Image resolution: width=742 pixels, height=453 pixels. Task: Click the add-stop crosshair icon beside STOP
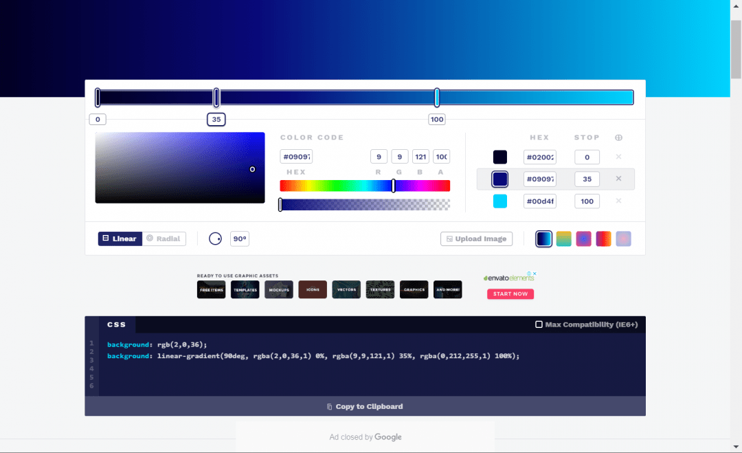pos(618,137)
